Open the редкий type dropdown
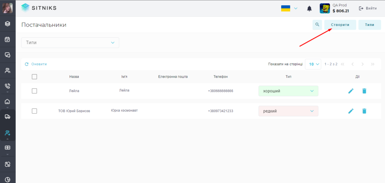Screen dimensions: 385x183 (288, 111)
